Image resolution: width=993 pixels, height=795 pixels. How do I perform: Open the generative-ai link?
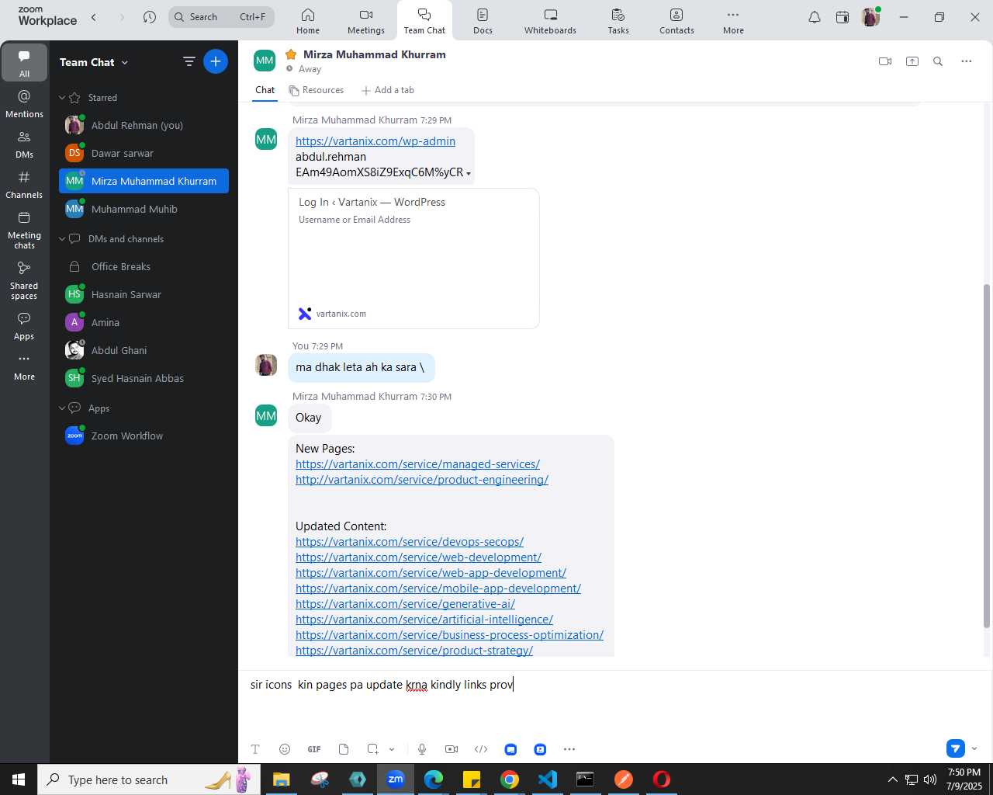pos(405,604)
